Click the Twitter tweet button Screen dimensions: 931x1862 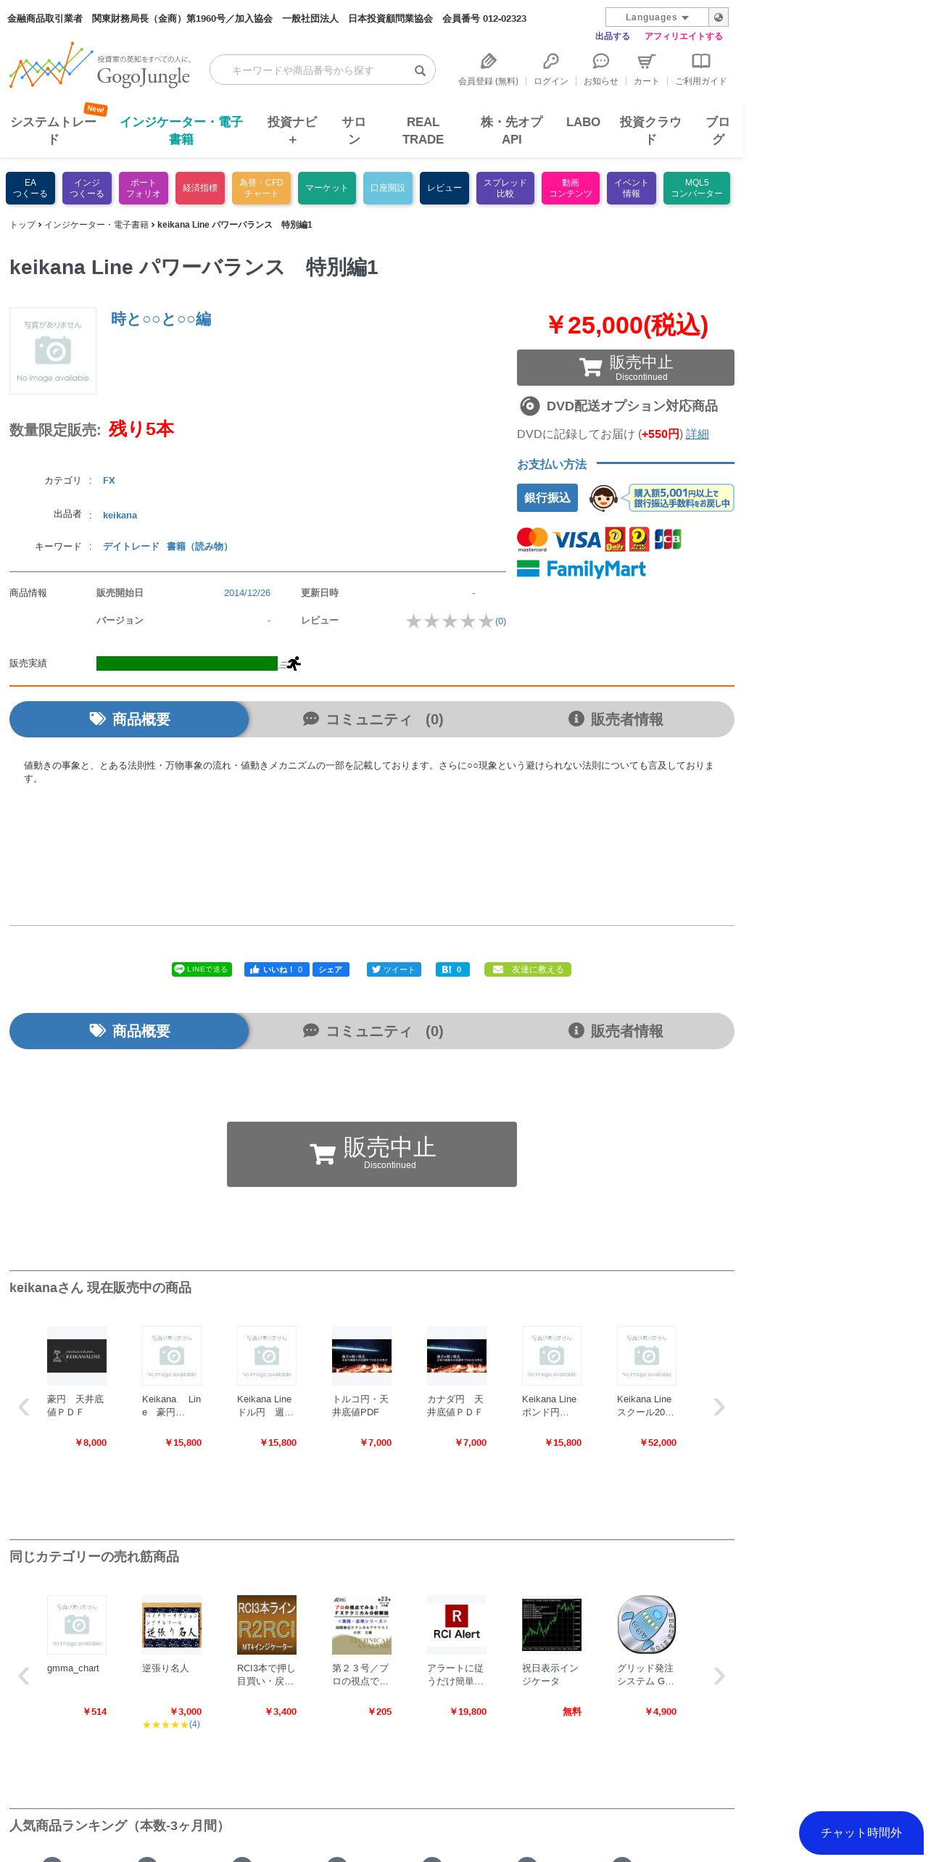(394, 969)
